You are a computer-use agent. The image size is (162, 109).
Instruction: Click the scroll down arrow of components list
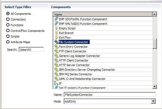click(155, 87)
